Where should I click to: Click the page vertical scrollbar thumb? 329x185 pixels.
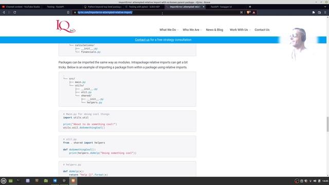tap(327, 124)
